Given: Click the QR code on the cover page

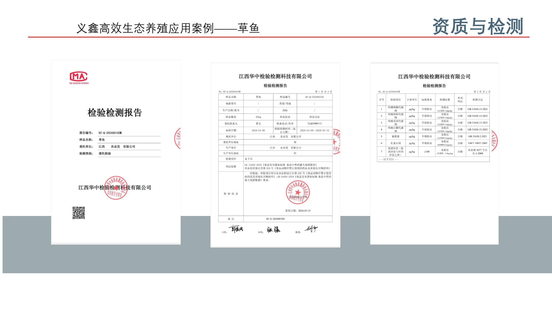Looking at the screenshot, I should (79, 213).
